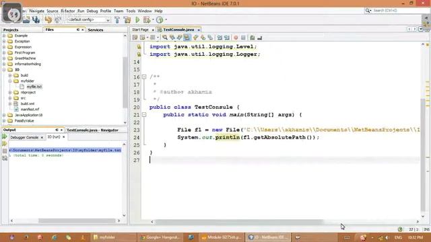Click the Uncomment icon in the editor toolbar
431x242 pixels.
click(259, 38)
